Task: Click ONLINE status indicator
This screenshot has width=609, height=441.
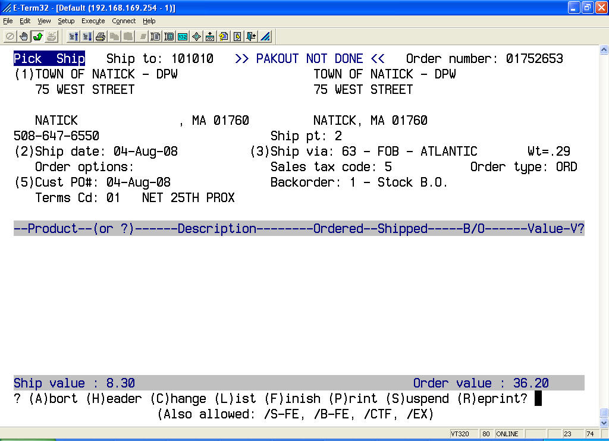Action: click(507, 434)
